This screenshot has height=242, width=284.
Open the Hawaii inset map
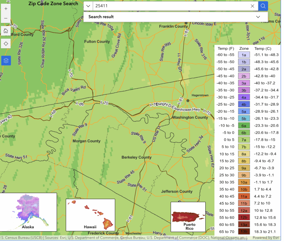[90, 215]
